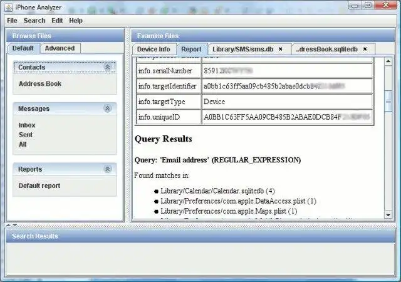The image size is (401, 282).
Task: Click the 'Email address' query line
Action: click(217, 160)
